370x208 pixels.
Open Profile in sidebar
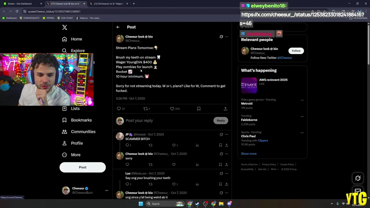(x=72, y=143)
